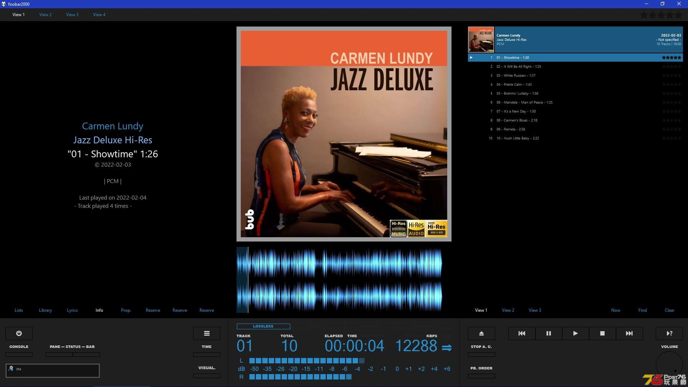The image size is (688, 387).
Task: Click the playback order arrows icon
Action: coord(447,348)
